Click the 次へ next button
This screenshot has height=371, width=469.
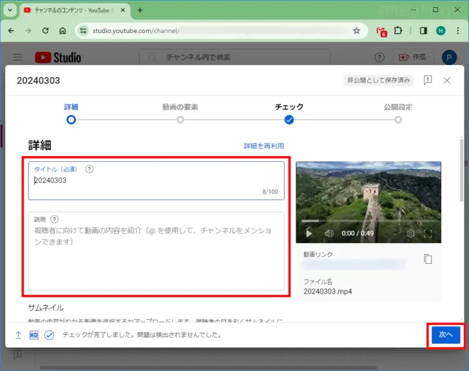(446, 335)
